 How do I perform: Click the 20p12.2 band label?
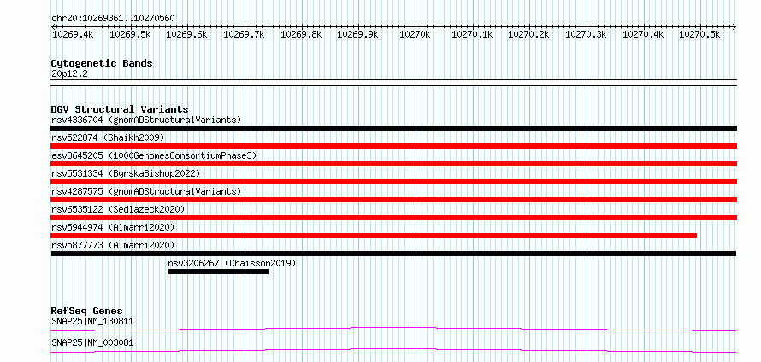click(x=69, y=74)
